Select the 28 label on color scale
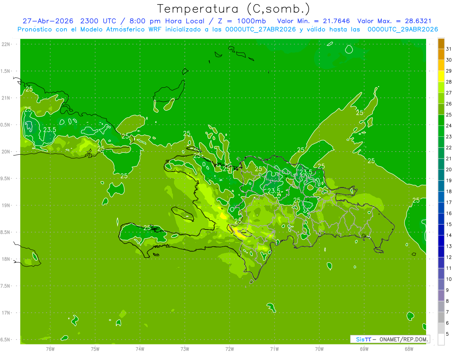 click(449, 82)
